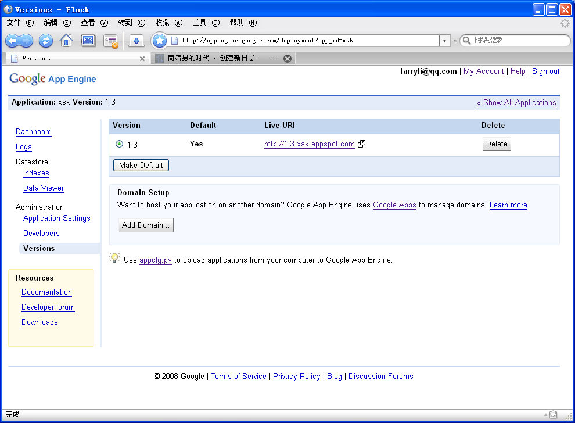The image size is (575, 423).
Task: Open the 工具 (T) menu
Action: pyautogui.click(x=206, y=23)
